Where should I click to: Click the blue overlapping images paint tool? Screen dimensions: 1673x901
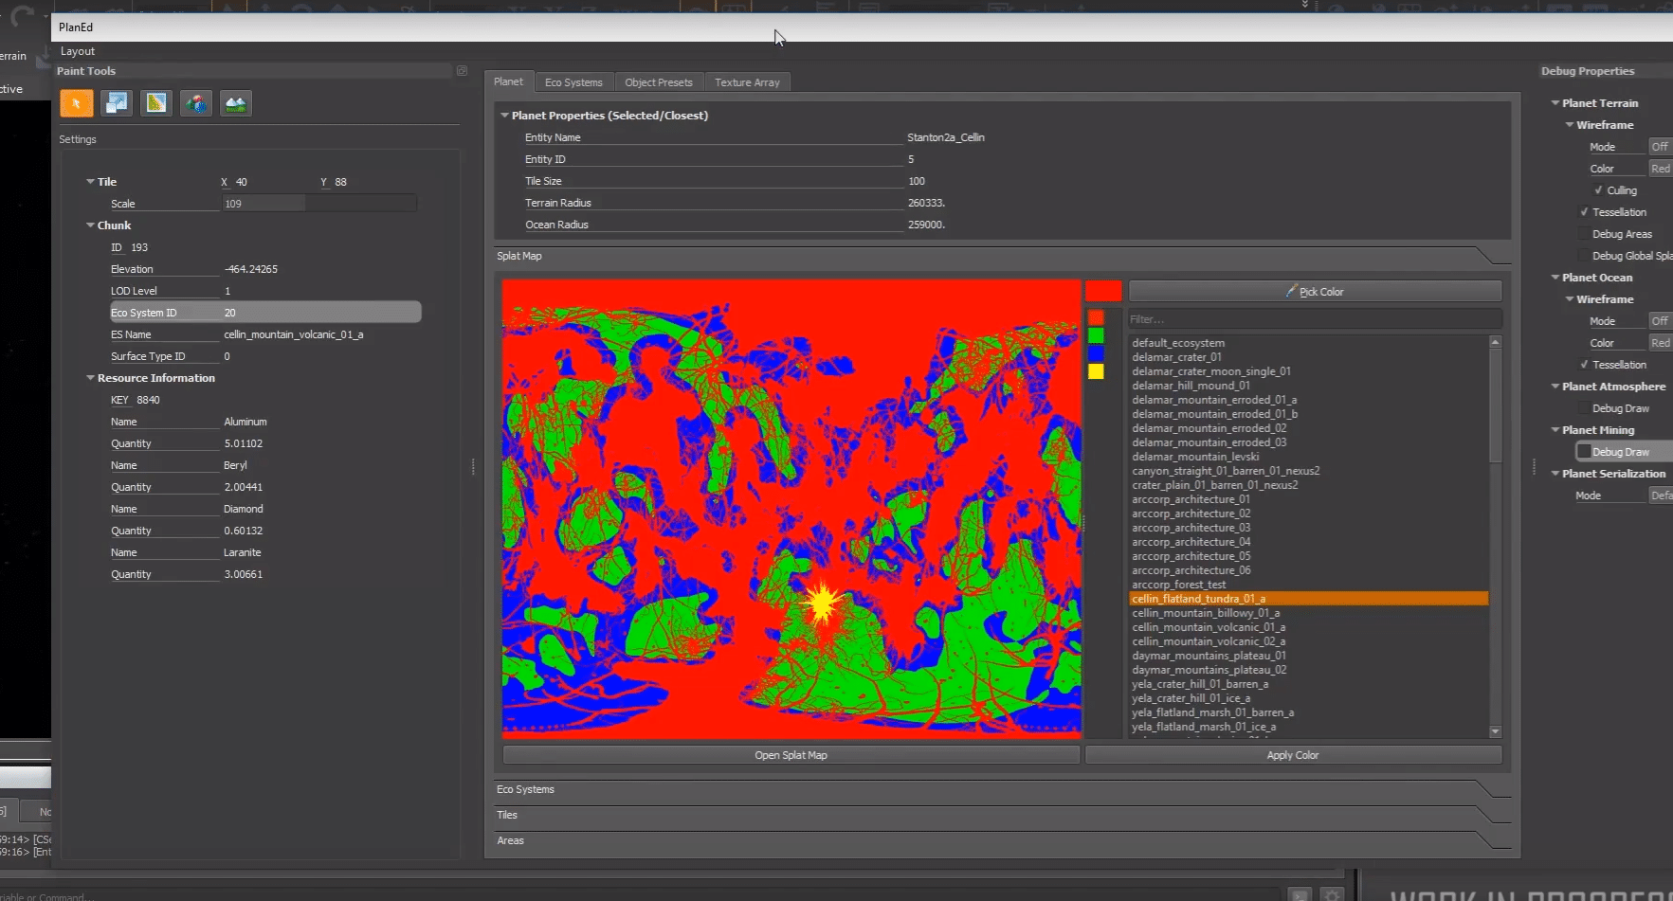[117, 103]
